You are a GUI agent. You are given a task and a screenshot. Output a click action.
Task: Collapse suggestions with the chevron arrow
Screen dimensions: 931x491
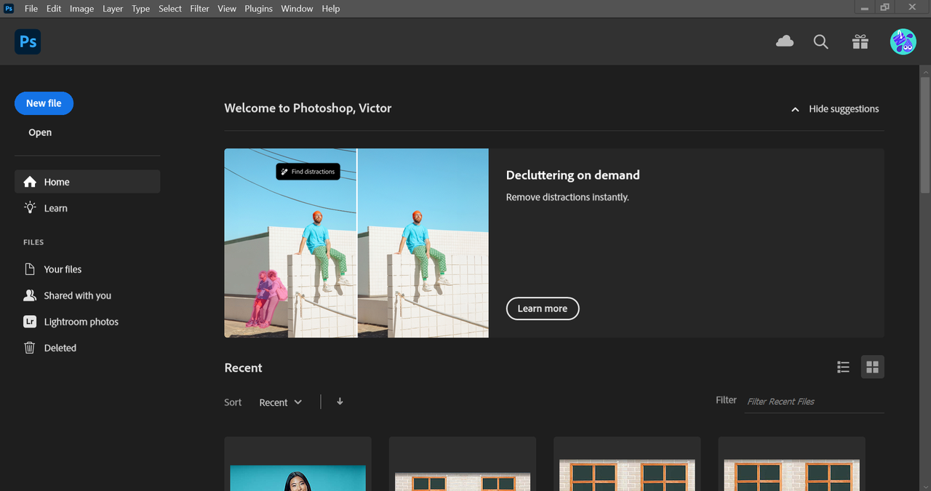[795, 109]
